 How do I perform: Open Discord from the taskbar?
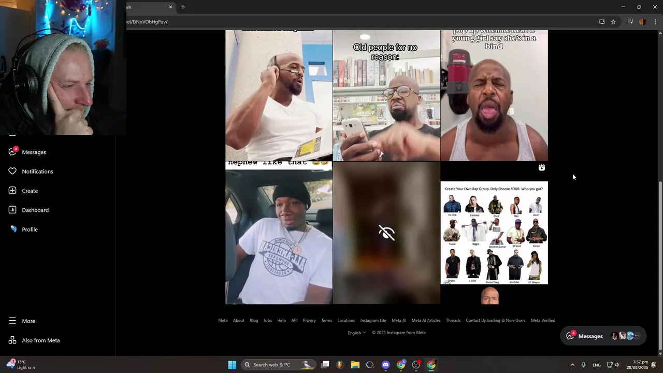(385, 365)
